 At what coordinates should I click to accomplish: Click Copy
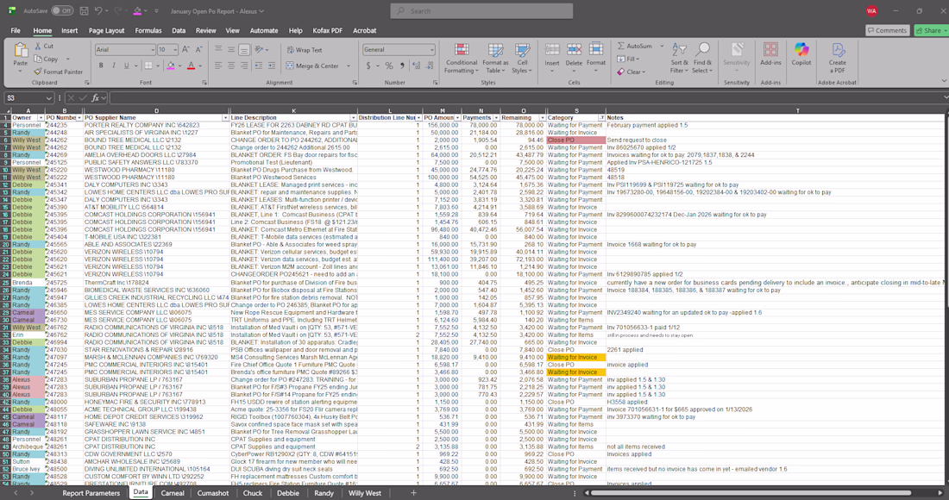tap(47, 59)
